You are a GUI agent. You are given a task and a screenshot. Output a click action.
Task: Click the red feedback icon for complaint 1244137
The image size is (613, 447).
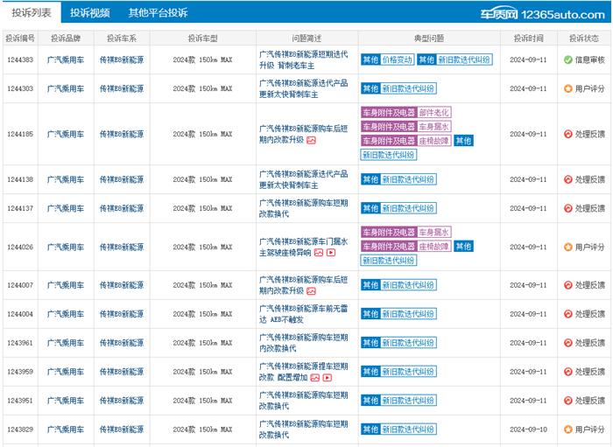pyautogui.click(x=568, y=208)
